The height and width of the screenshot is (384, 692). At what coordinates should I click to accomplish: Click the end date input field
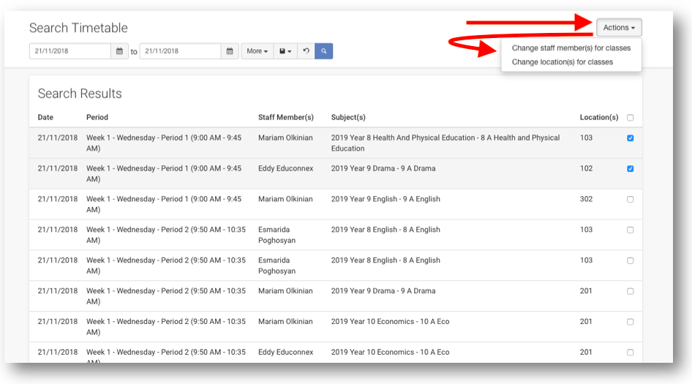tap(180, 51)
